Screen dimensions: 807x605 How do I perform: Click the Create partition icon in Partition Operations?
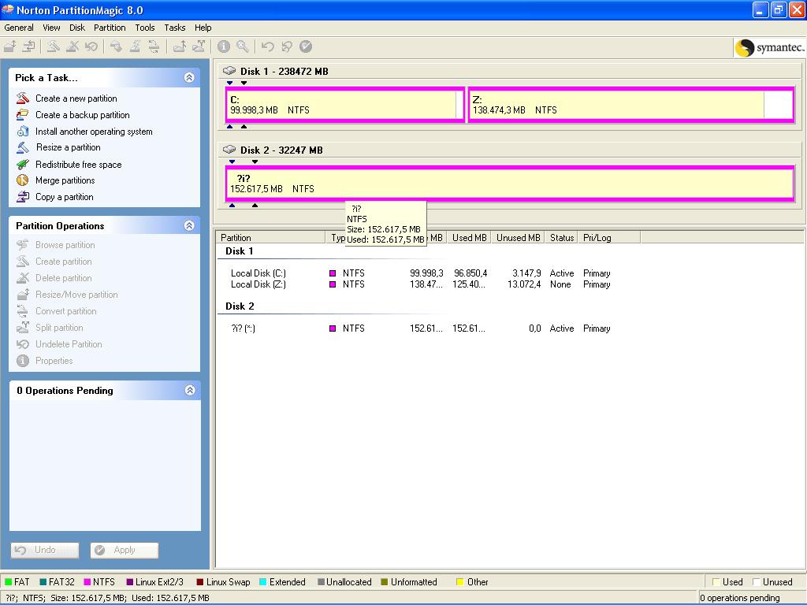[x=23, y=262]
